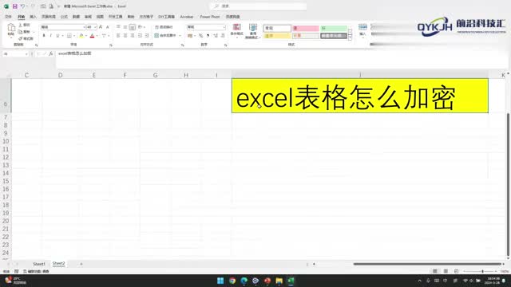The width and height of the screenshot is (511, 287).
Task: Click Merge and Center button
Action: (x=165, y=35)
